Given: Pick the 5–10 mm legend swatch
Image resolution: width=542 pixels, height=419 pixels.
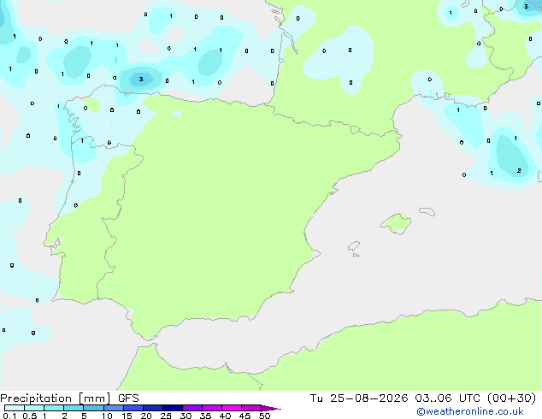Looking at the screenshot, I should click(93, 408).
